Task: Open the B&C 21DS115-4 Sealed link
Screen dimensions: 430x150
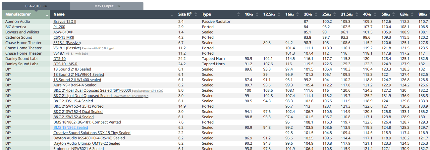Action: pos(73,101)
